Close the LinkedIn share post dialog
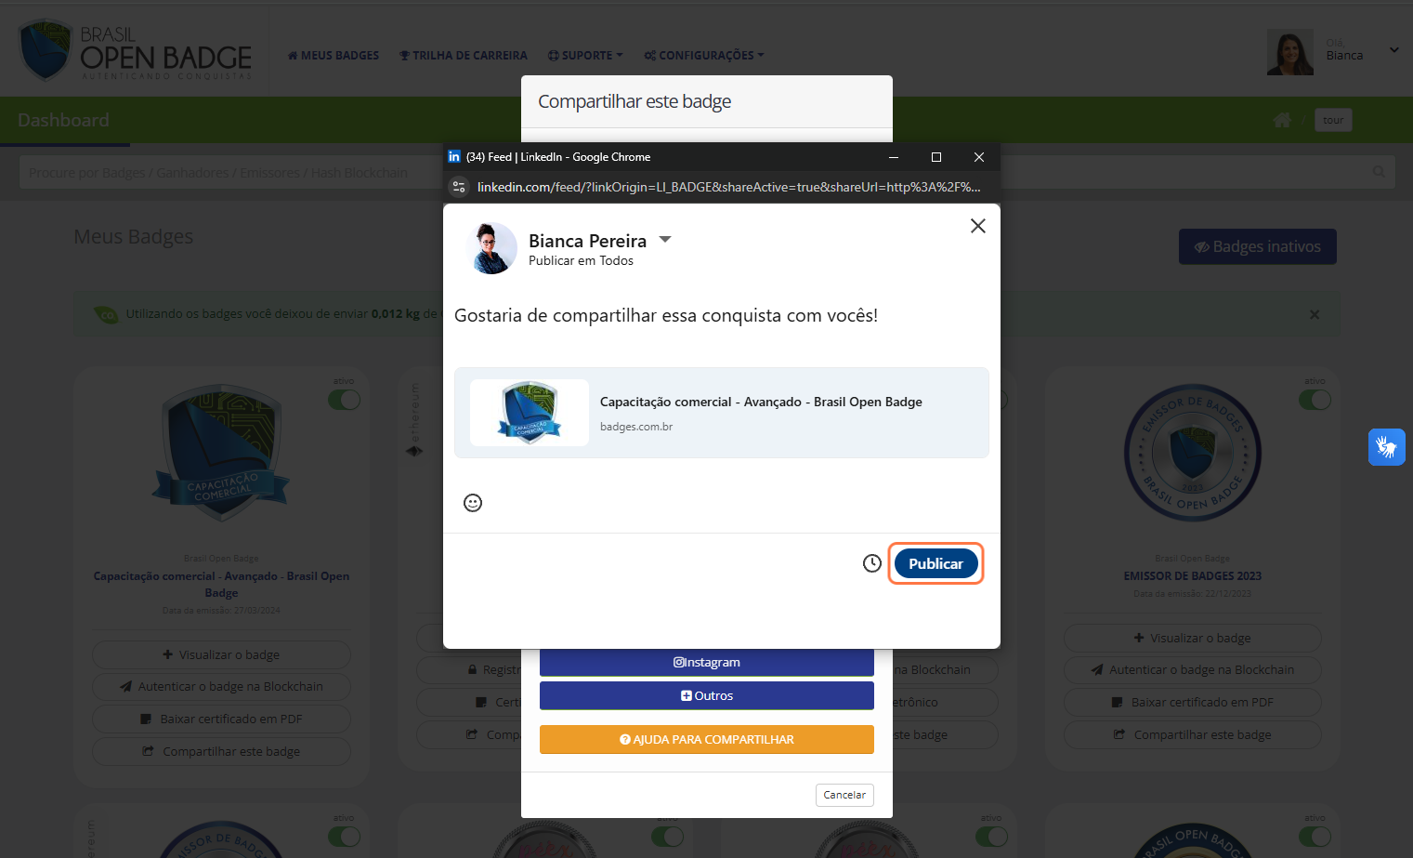 pyautogui.click(x=978, y=226)
